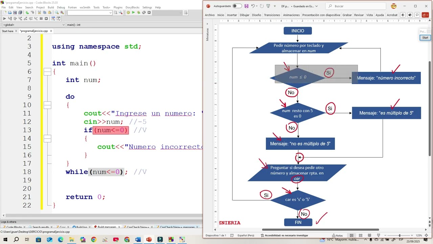Click the Start button in PowerPoint pane
The height and width of the screenshot is (244, 433).
coord(425,38)
